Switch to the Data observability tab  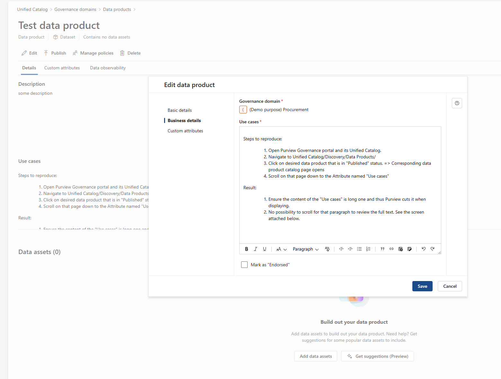pyautogui.click(x=108, y=68)
